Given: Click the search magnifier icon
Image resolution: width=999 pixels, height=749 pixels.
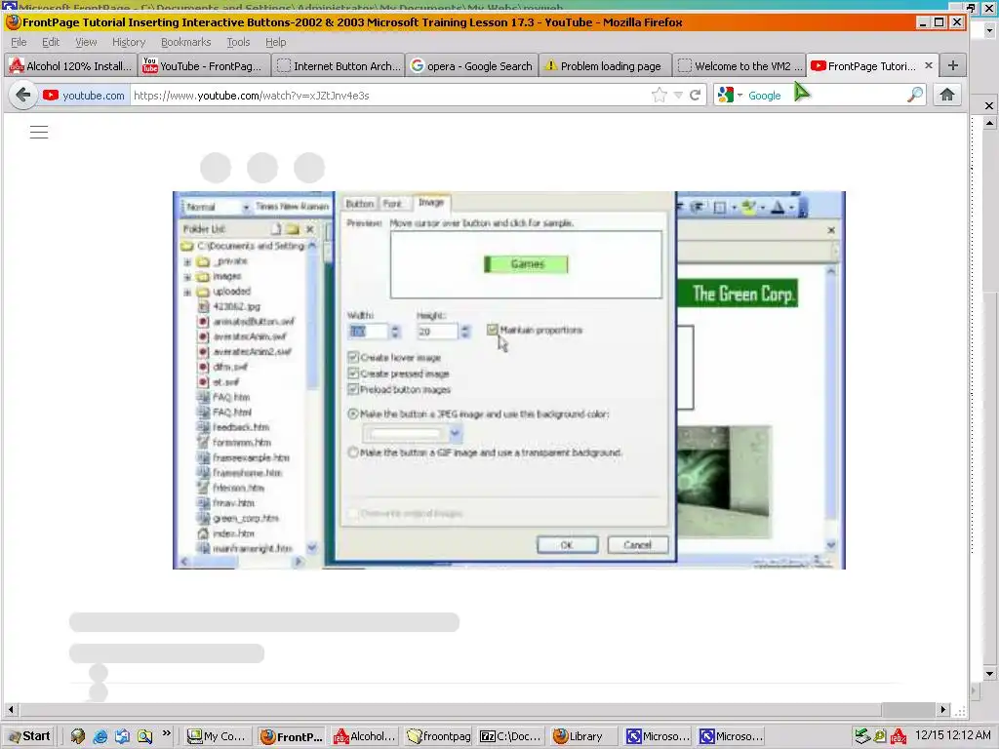Looking at the screenshot, I should point(915,95).
